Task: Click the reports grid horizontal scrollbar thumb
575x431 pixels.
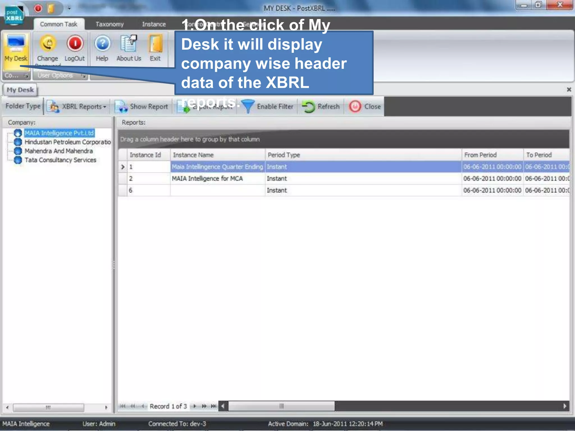Action: tap(281, 406)
